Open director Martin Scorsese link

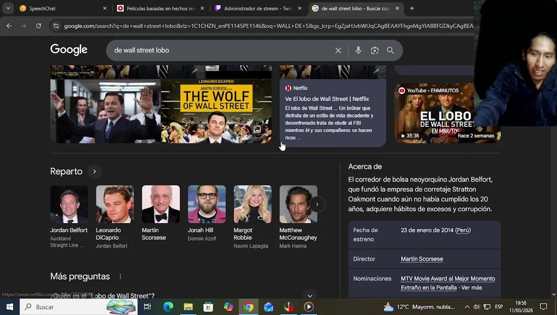(x=422, y=259)
